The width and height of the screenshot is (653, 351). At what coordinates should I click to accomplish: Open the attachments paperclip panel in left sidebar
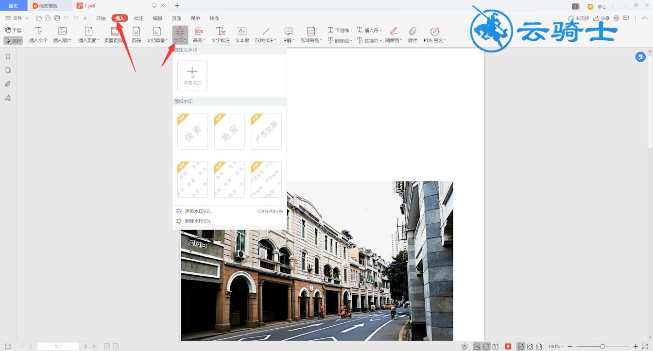click(x=8, y=84)
